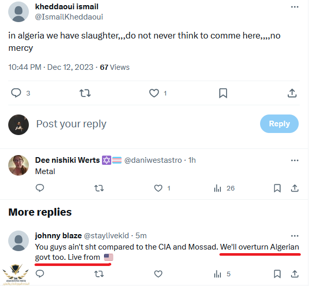This screenshot has height=286, width=309.
Task: Reply to kheddaoui ismail's main tweet
Action: [x=16, y=93]
